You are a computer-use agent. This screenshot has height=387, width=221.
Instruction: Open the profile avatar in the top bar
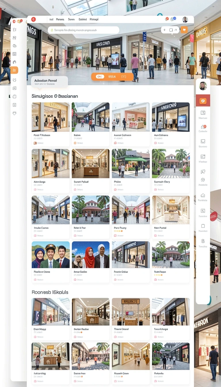[185, 19]
